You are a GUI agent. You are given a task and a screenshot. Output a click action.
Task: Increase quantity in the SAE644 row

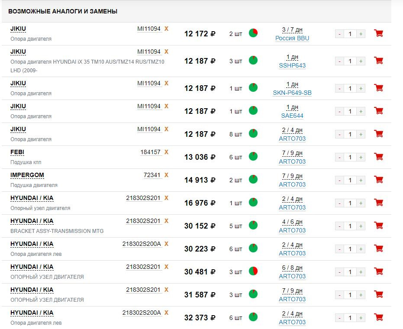pos(361,111)
